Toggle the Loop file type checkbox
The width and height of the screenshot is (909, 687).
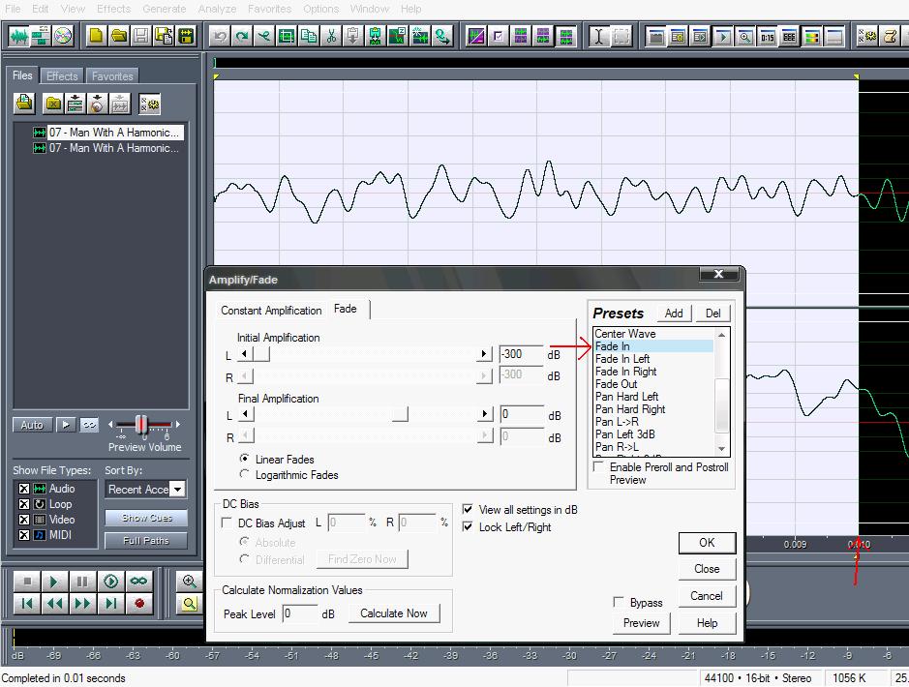pos(24,504)
